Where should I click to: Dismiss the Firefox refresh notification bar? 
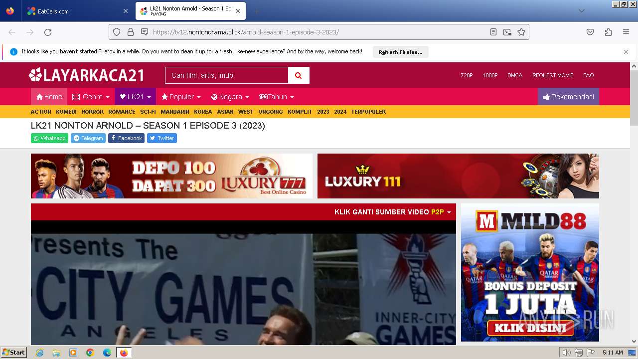click(626, 52)
